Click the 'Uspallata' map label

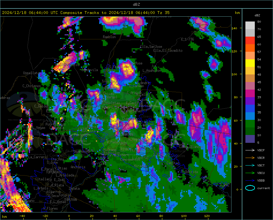click(x=32, y=73)
